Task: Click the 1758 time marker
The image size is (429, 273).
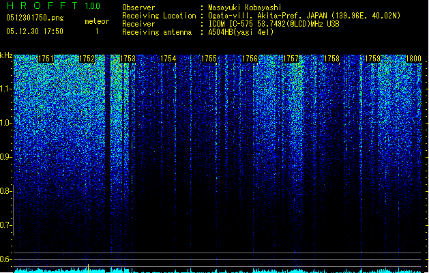Action: (331, 59)
